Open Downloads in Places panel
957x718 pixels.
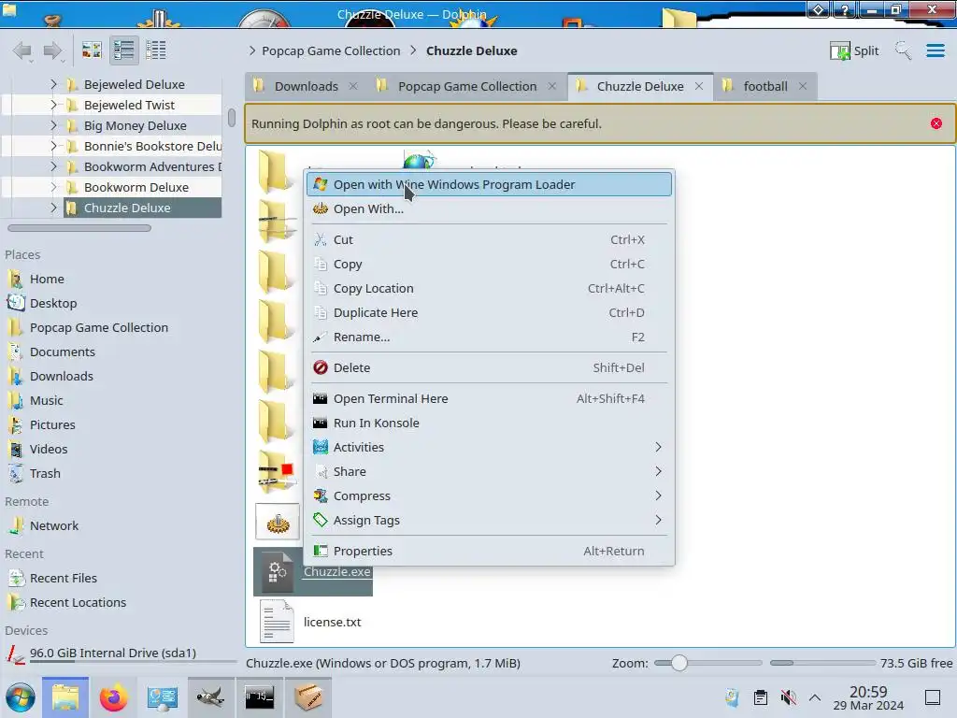click(61, 376)
